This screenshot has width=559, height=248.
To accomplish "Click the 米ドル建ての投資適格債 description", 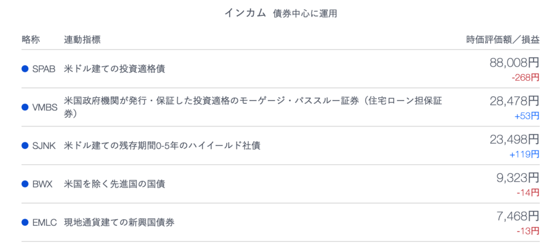I will point(115,69).
